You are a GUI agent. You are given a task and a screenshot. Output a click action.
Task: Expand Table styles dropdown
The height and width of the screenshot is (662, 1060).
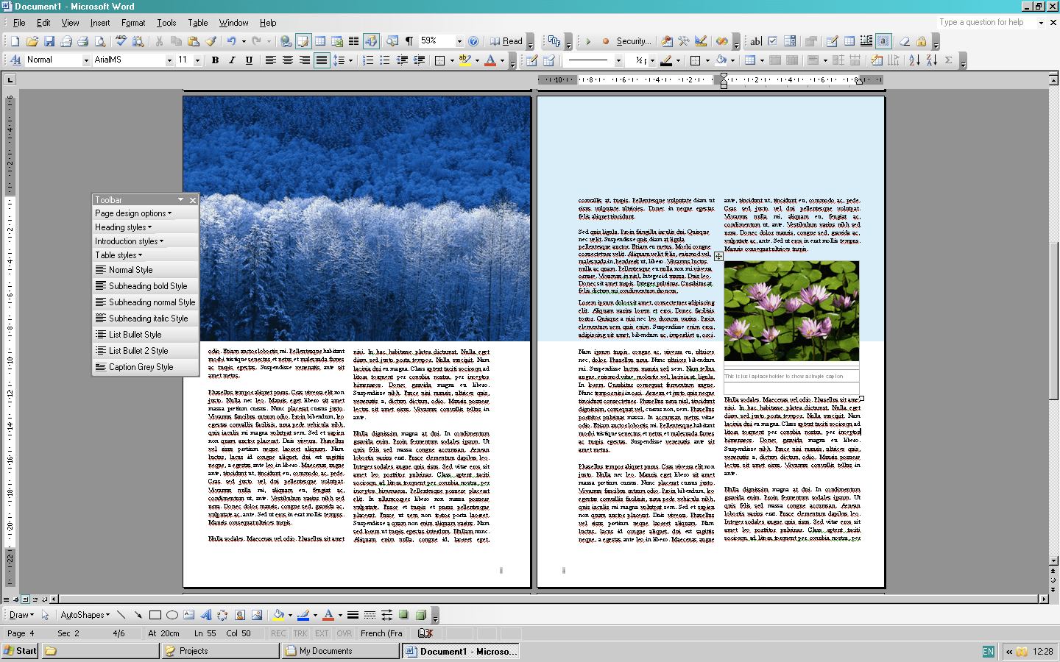click(119, 255)
